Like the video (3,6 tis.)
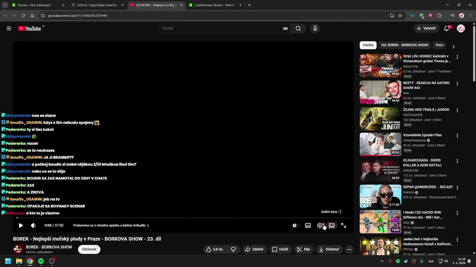476x267 pixels. (215, 250)
